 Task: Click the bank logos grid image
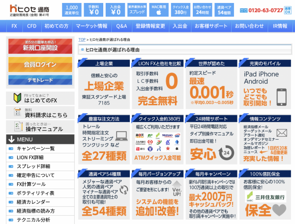click(158, 142)
